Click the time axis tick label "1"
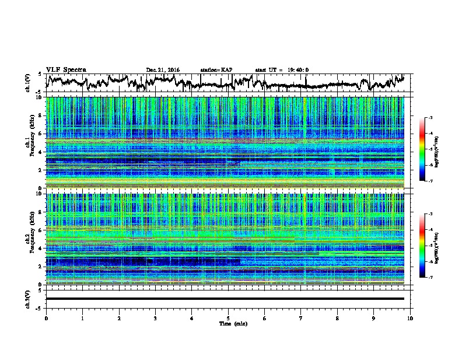The image size is (462, 357). pos(82,318)
